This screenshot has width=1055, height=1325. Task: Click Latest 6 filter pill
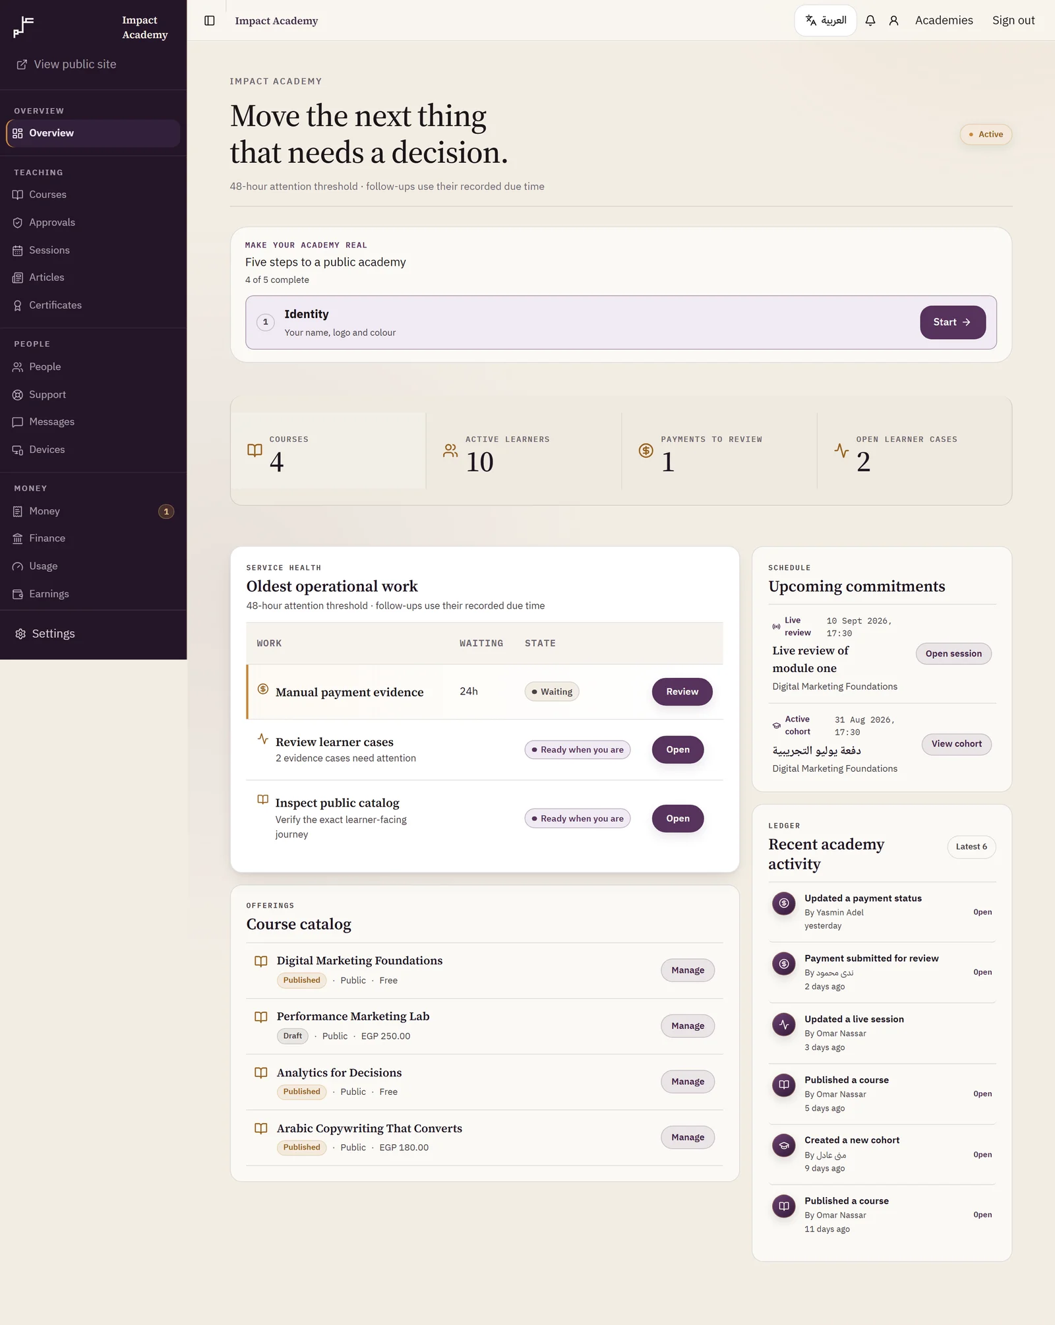point(971,847)
